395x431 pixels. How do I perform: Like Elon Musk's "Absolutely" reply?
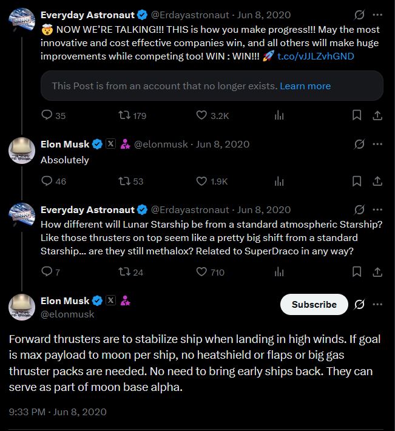tap(203, 181)
